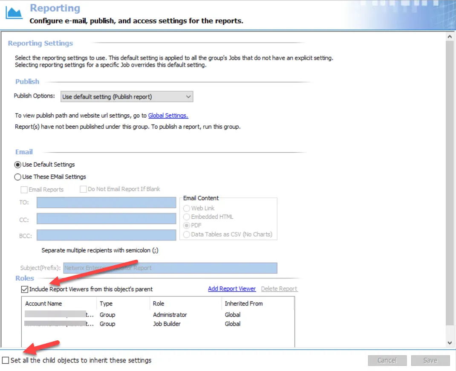The width and height of the screenshot is (456, 371).
Task: Toggle Include Report Viewers from parent checkbox
Action: click(25, 289)
